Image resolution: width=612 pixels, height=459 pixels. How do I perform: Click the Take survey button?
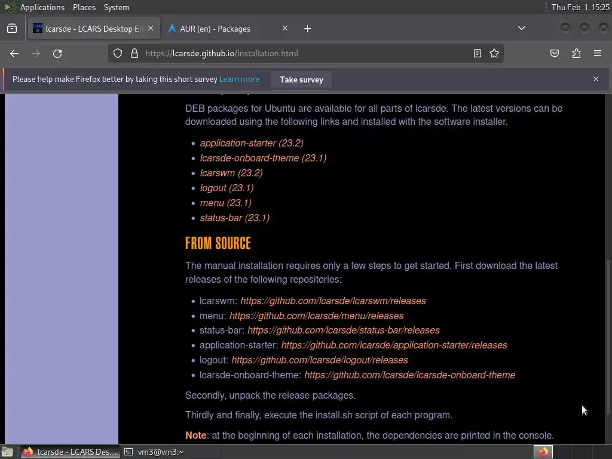click(301, 79)
